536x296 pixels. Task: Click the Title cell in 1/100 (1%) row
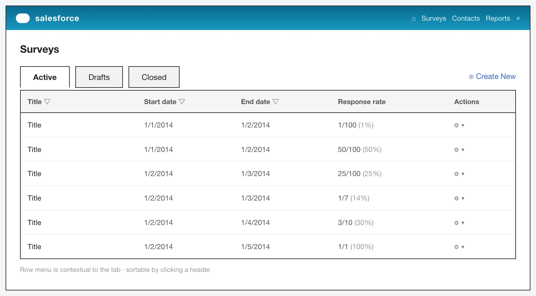pyautogui.click(x=35, y=125)
